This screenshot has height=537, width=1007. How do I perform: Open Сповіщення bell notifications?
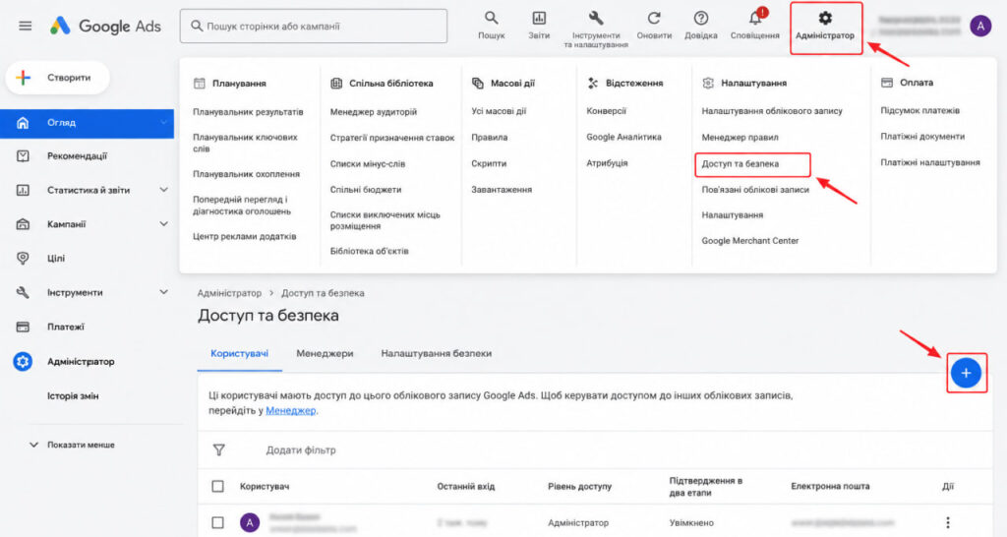(x=754, y=18)
